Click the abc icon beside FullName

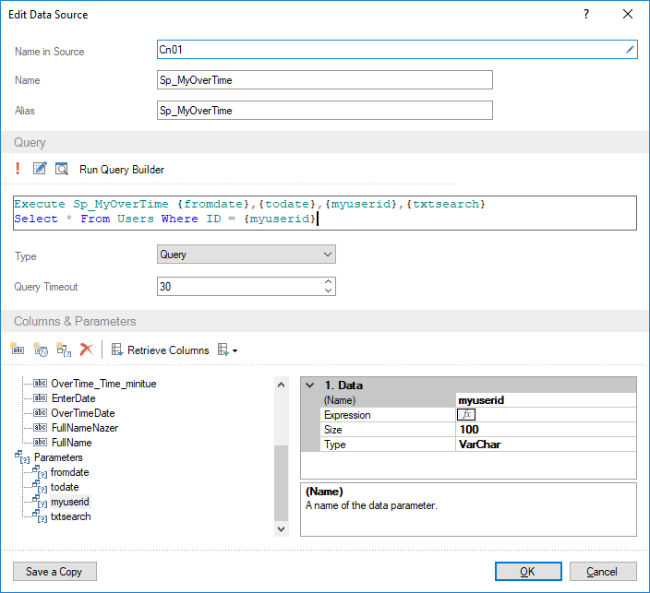tap(40, 443)
